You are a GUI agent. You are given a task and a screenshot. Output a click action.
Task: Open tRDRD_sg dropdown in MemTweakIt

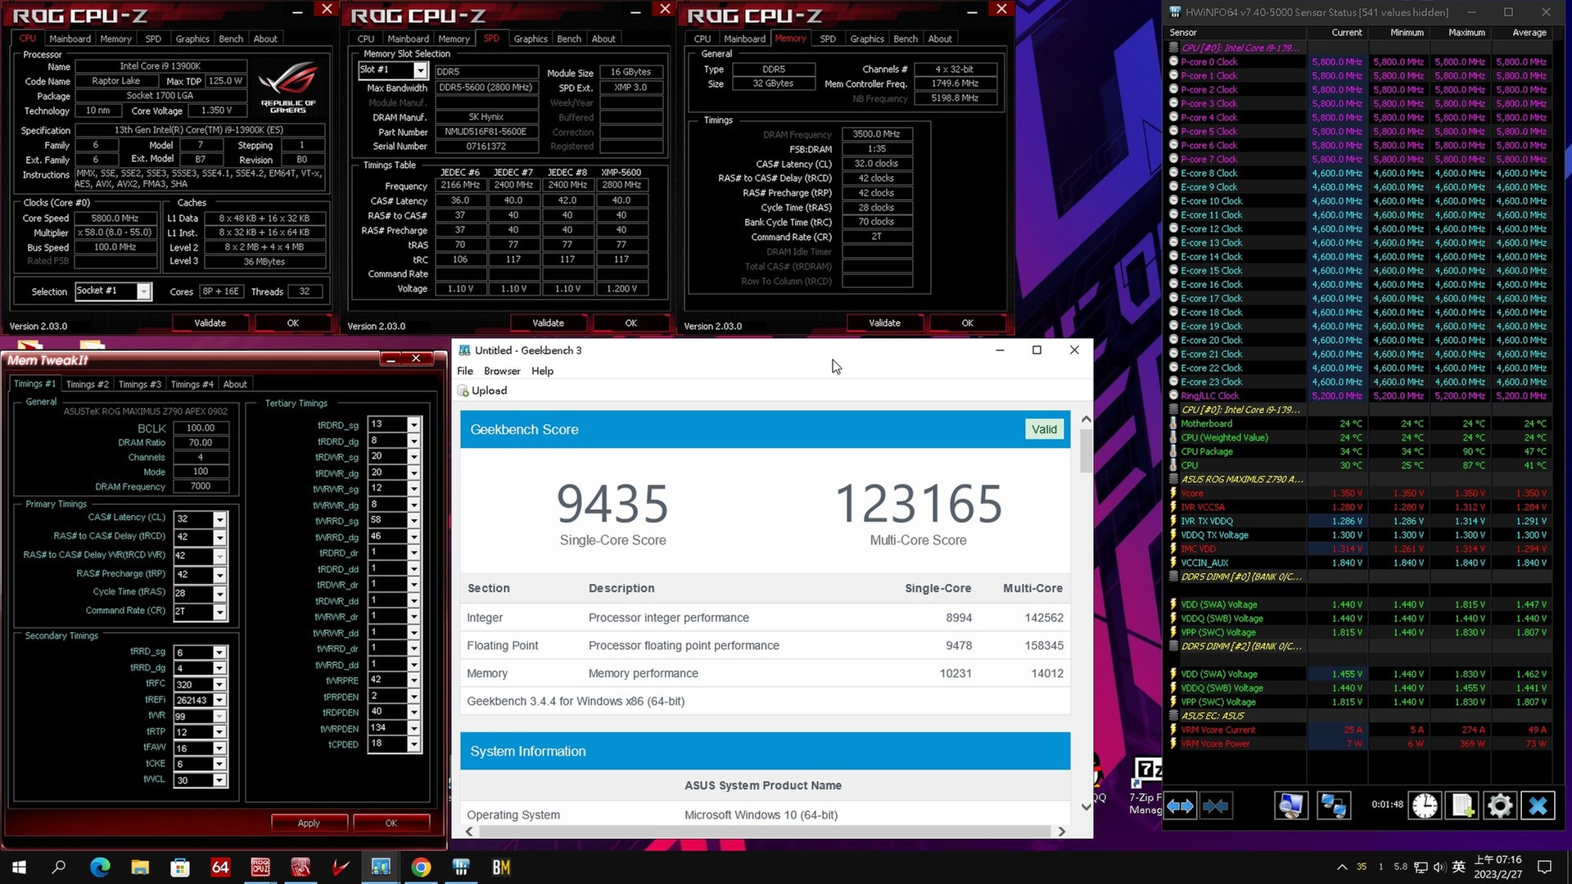point(414,425)
